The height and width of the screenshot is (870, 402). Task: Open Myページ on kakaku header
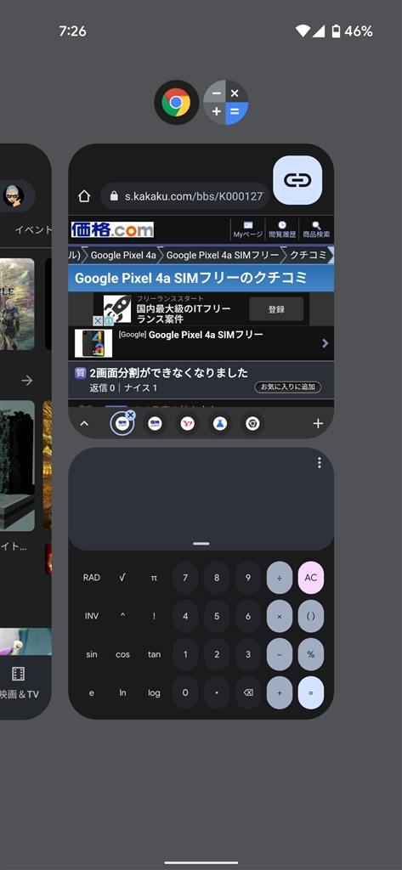[247, 229]
